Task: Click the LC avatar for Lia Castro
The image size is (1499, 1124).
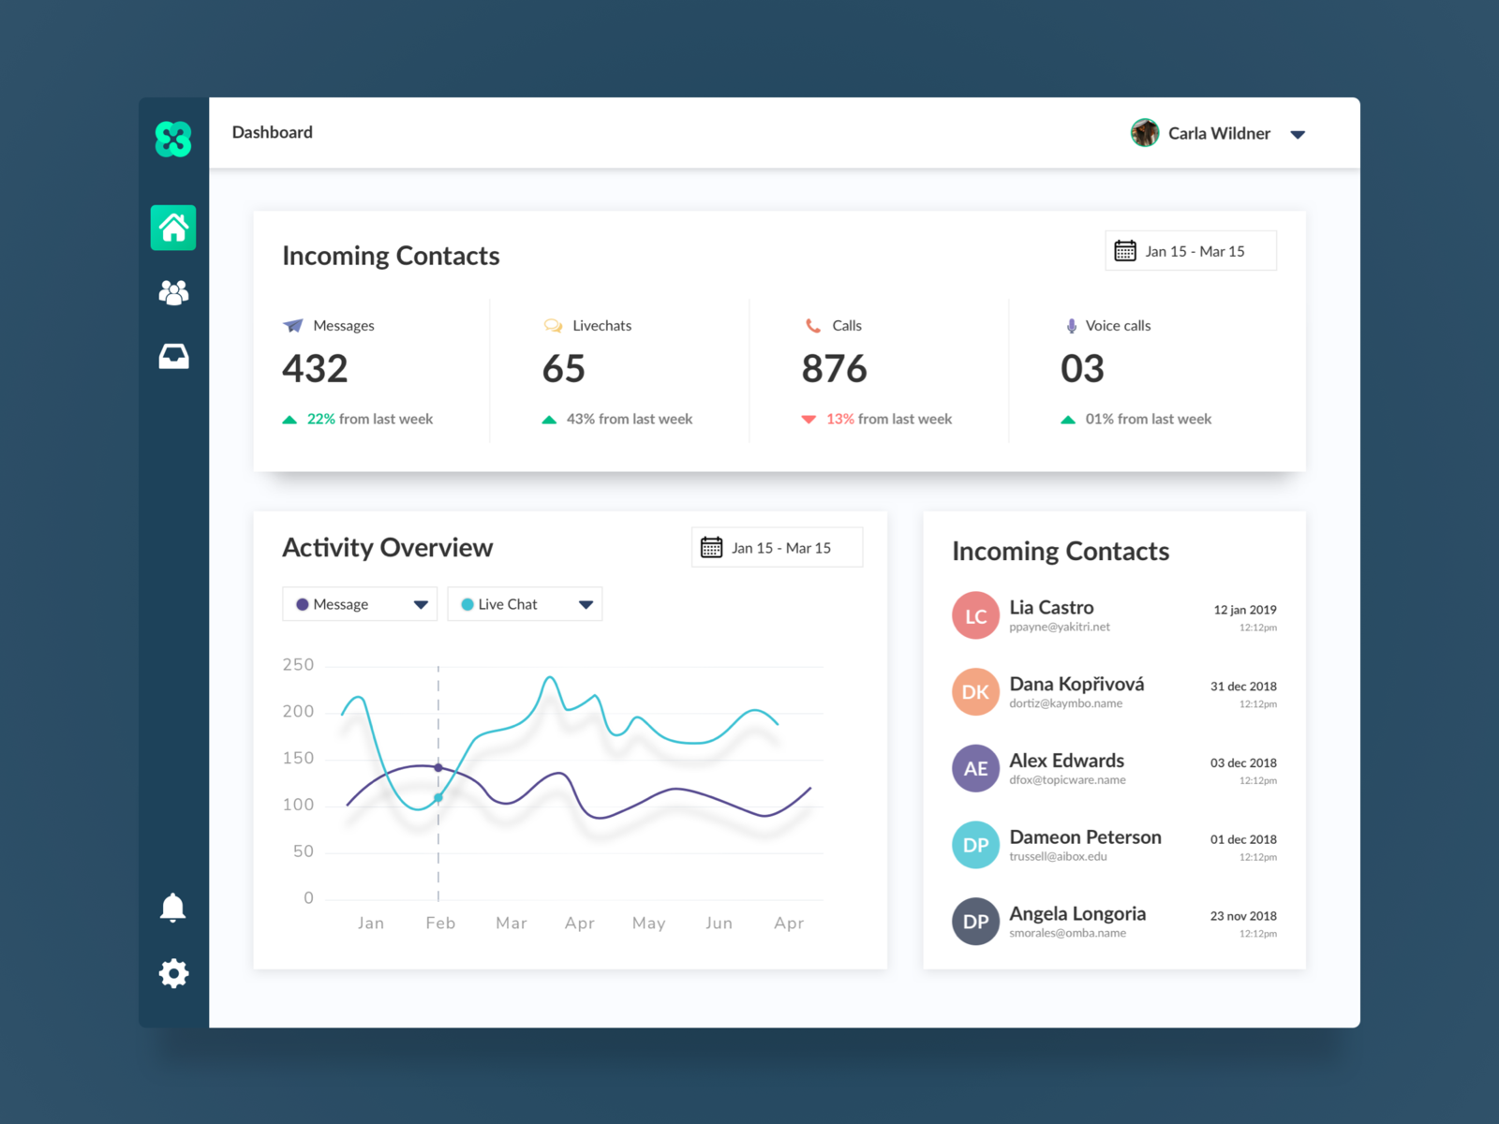Action: point(975,615)
